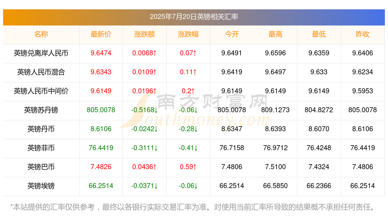Screen dimensions: 388x217
Task: Click high price 7.5100
Action: [275, 167]
